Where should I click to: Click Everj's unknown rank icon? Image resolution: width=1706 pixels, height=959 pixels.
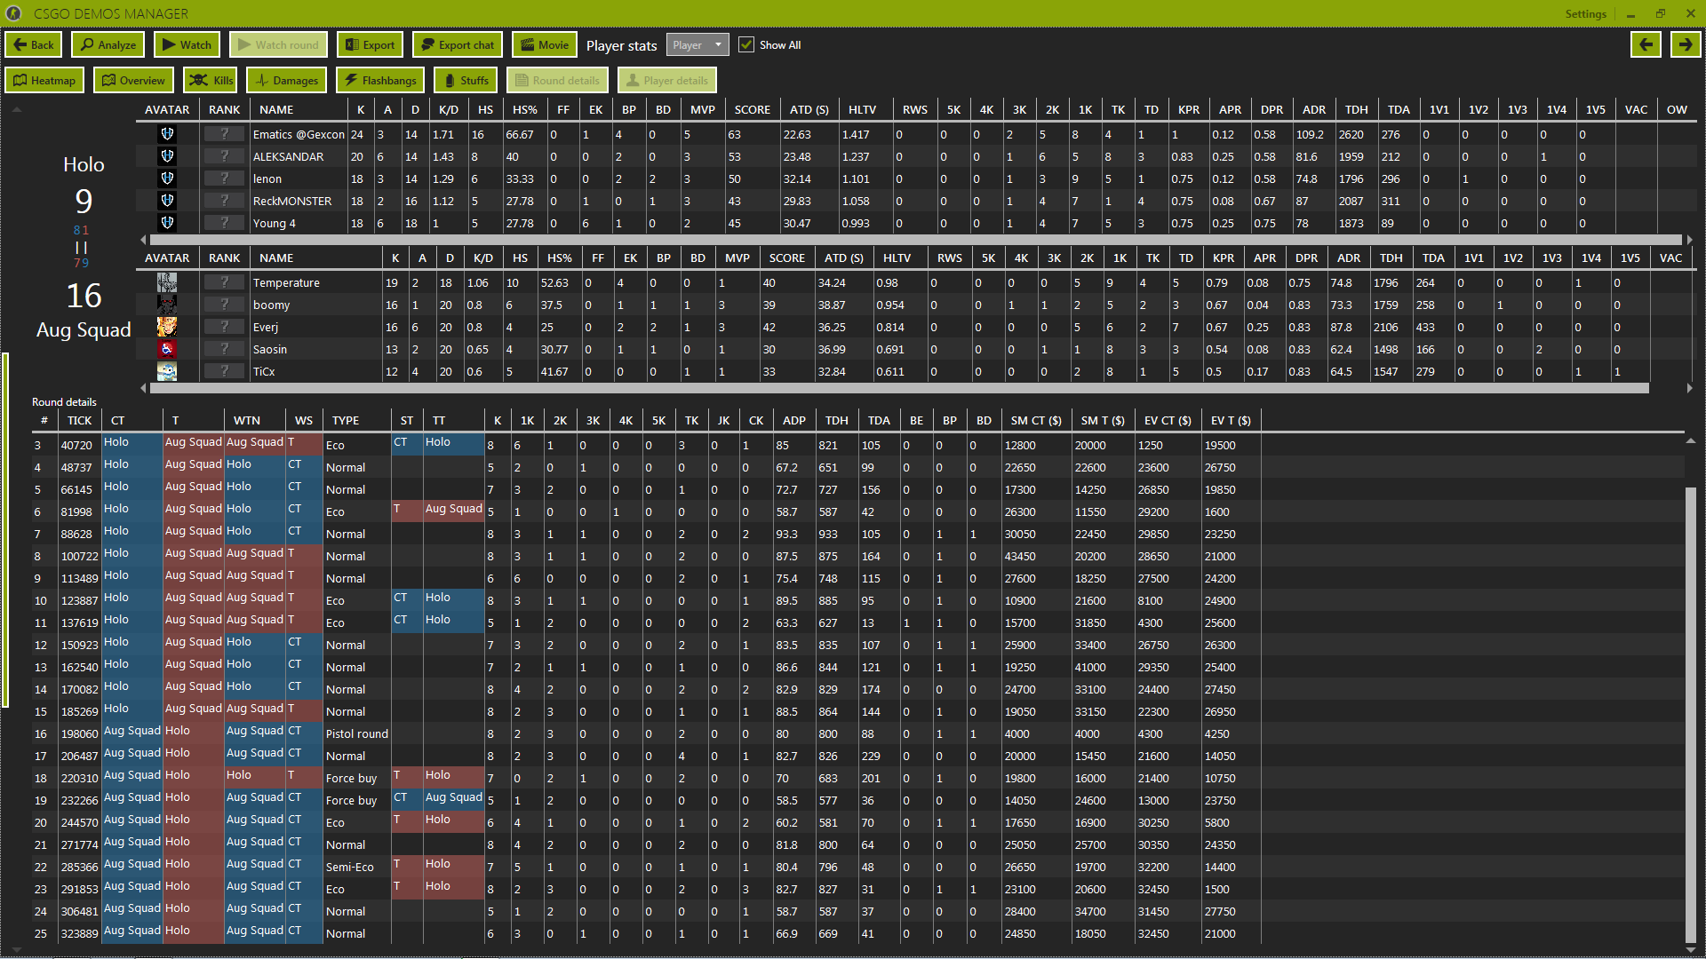(224, 327)
